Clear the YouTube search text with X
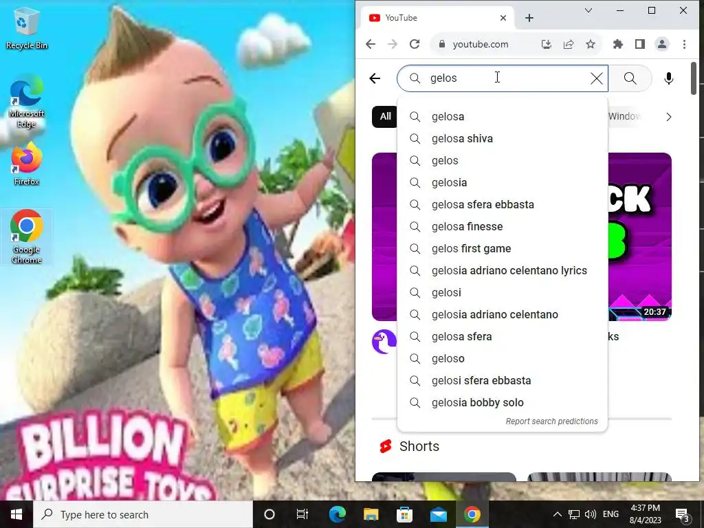Viewport: 704px width, 528px height. coord(597,78)
